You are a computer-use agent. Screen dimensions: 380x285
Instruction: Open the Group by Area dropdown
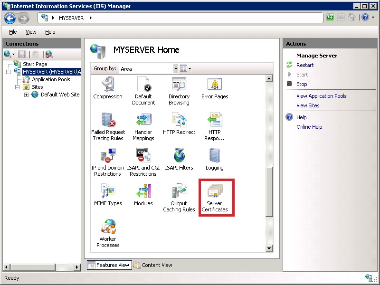[176, 68]
